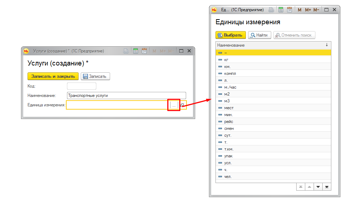Select 'чел.' unit row
Image resolution: width=348 pixels, height=208 pixels.
pos(273,177)
